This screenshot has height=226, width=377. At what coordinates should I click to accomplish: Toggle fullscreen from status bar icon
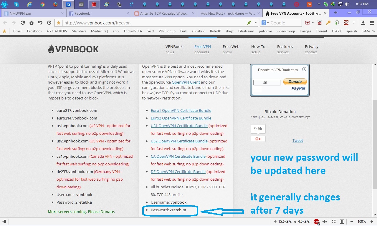coord(334,222)
